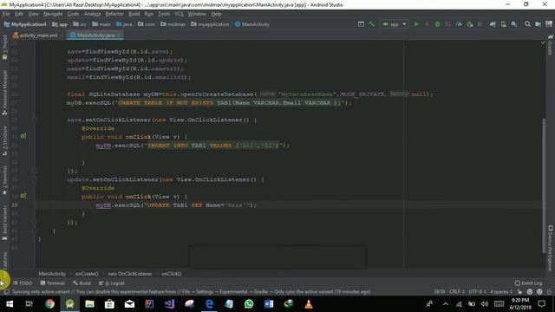Click the editor vertical scrollbar thumb

pos(544,185)
